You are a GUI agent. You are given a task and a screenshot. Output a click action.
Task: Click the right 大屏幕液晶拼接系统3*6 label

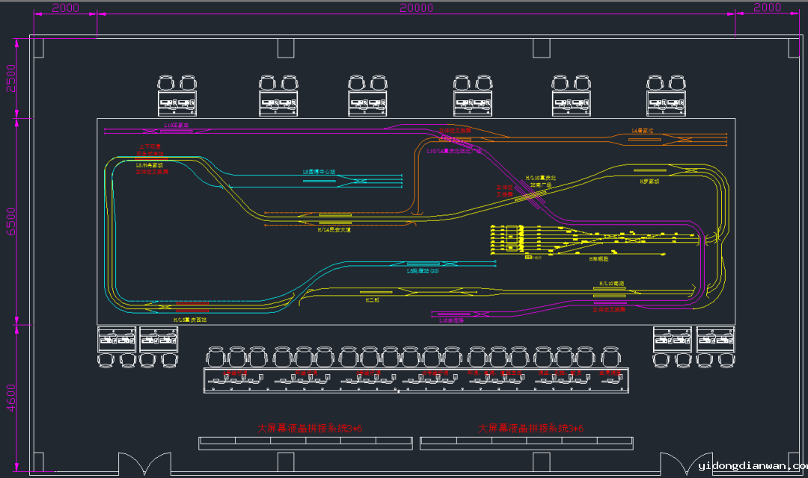[x=530, y=429]
